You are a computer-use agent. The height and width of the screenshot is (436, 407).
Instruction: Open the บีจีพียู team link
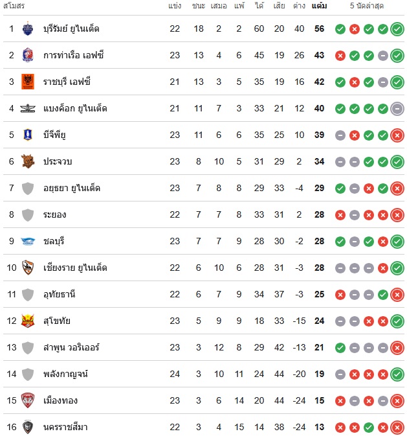pyautogui.click(x=55, y=135)
